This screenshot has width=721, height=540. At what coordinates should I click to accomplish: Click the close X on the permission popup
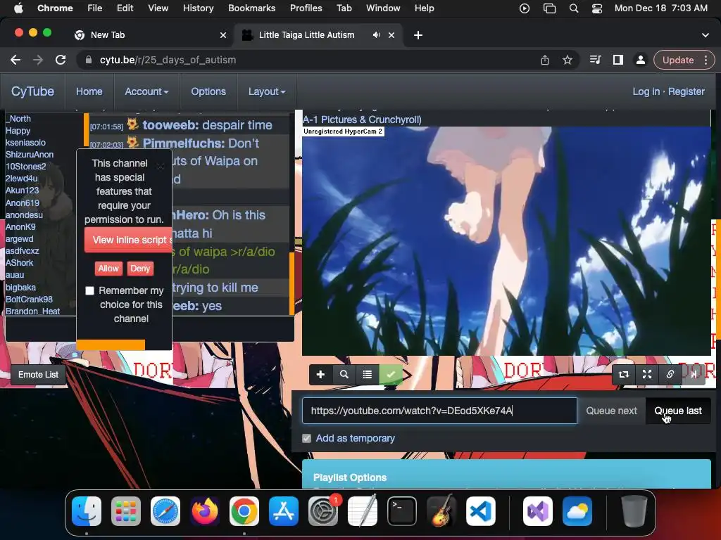[161, 166]
